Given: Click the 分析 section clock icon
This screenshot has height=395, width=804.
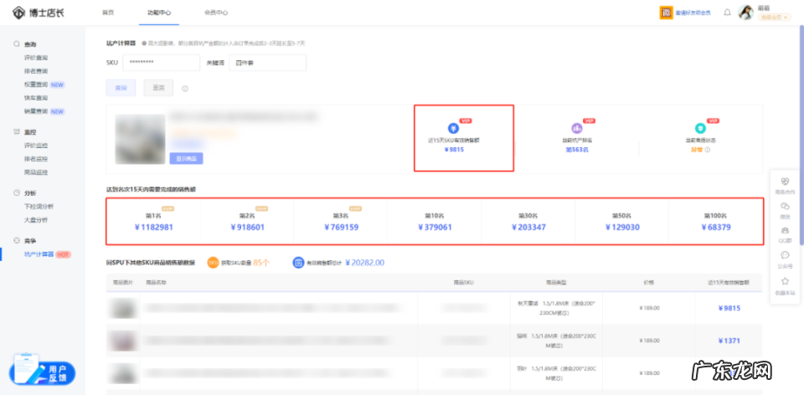Looking at the screenshot, I should (17, 193).
